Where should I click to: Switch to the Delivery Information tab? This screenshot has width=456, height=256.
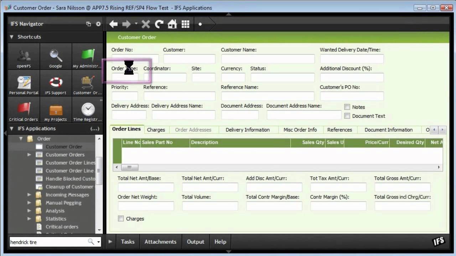248,130
